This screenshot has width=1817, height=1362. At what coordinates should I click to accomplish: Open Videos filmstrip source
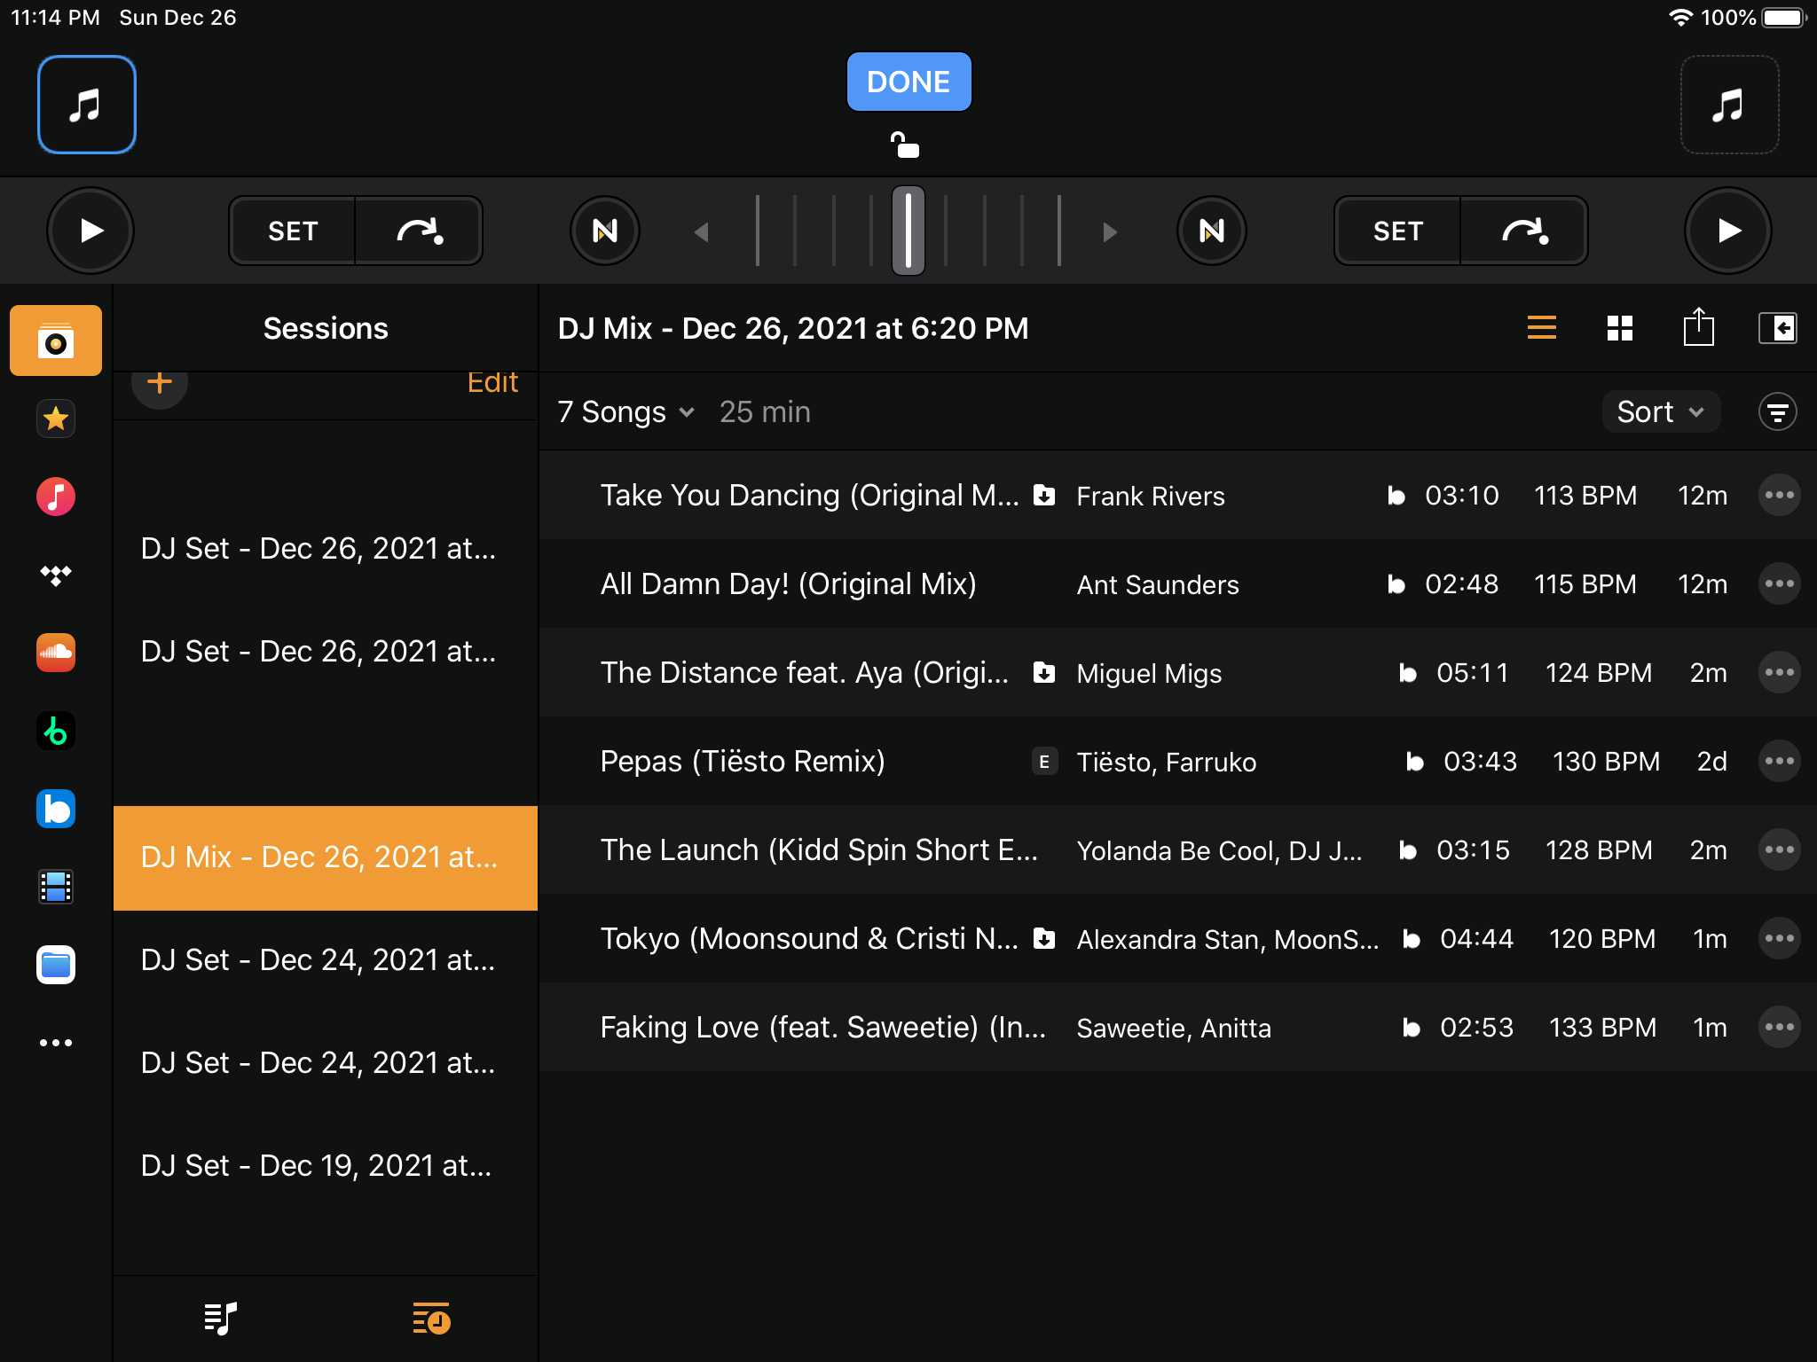(x=56, y=887)
